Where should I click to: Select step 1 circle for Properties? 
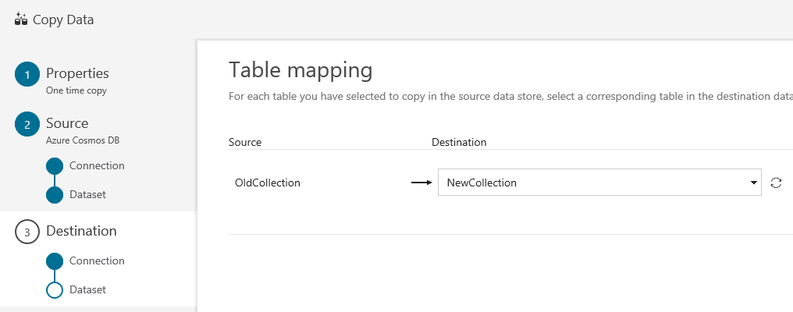27,75
